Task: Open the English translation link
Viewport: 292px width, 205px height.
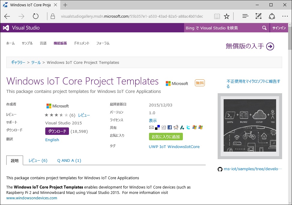Action: (x=52, y=140)
